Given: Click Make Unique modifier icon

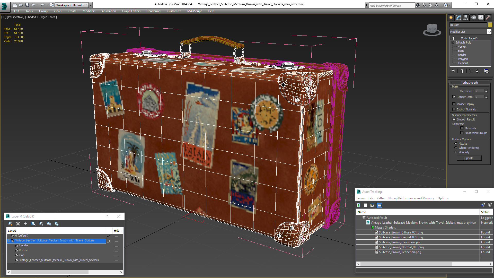Looking at the screenshot, I should (x=471, y=71).
